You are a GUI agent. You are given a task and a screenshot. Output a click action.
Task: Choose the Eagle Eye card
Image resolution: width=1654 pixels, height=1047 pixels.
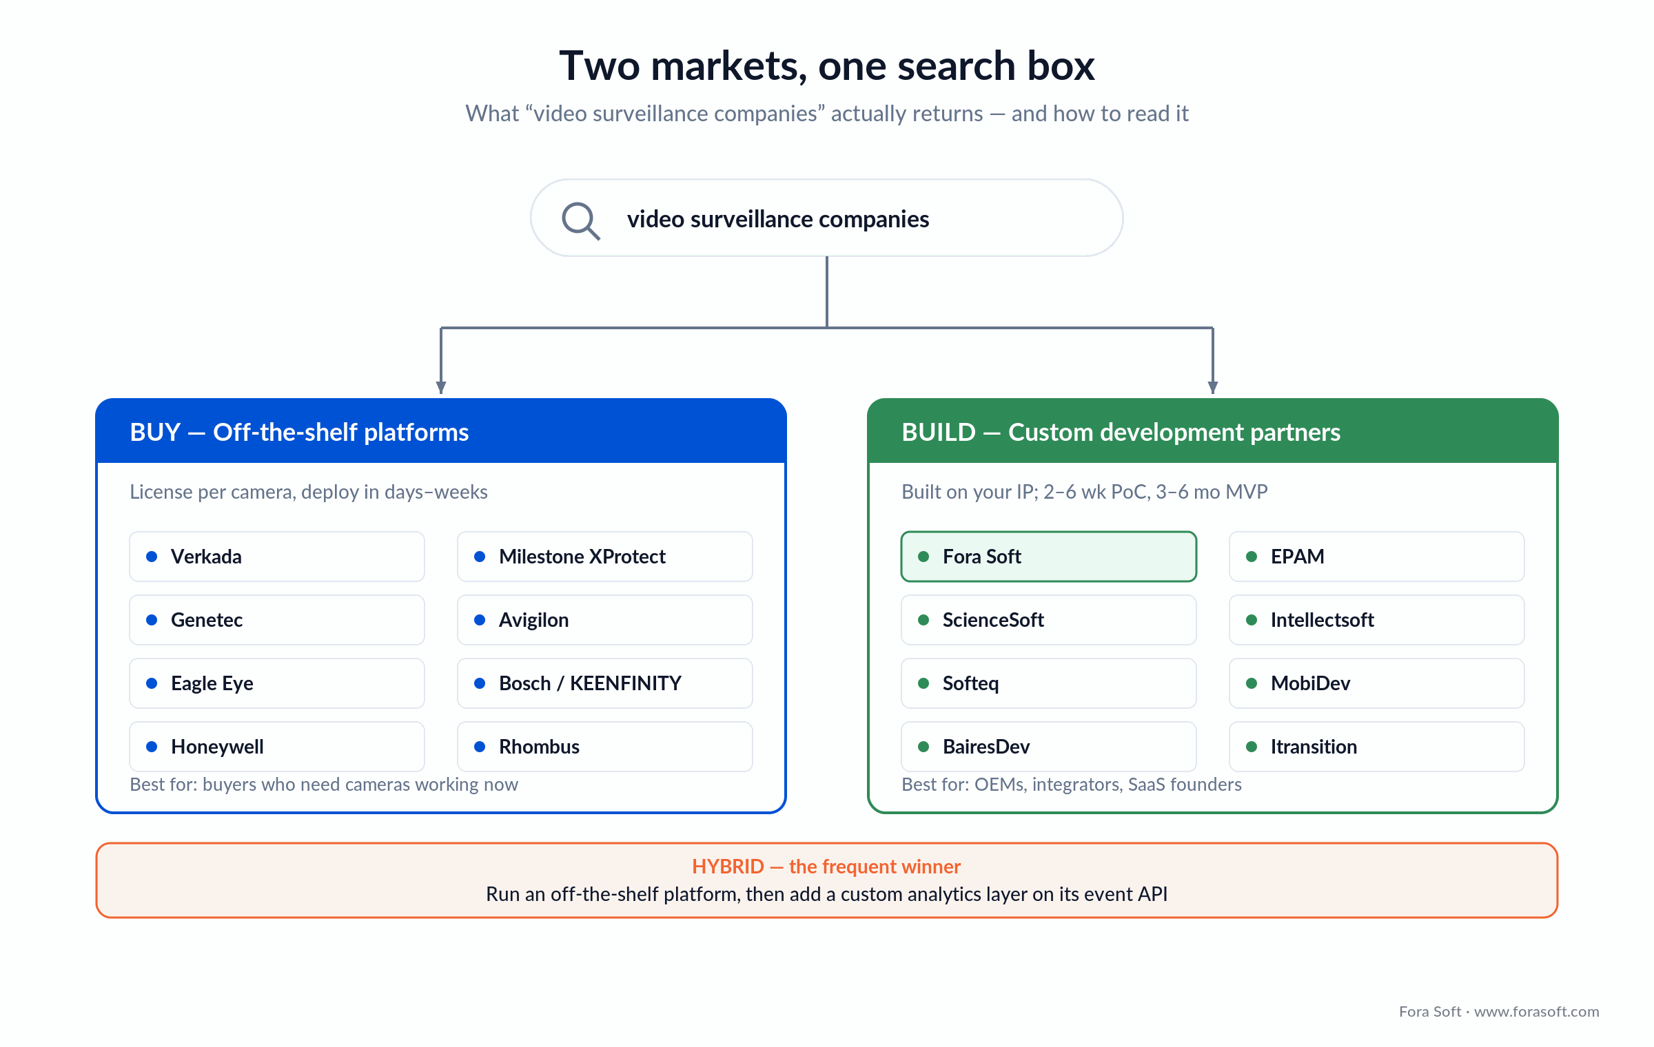click(x=277, y=683)
